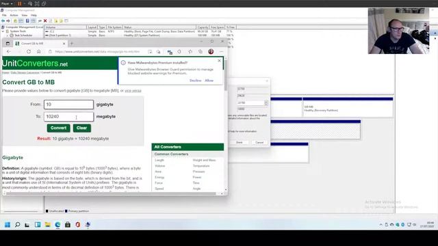Screen dimensions: 438x246
Task: Open tab actions menu icon
Action: click(8, 44)
